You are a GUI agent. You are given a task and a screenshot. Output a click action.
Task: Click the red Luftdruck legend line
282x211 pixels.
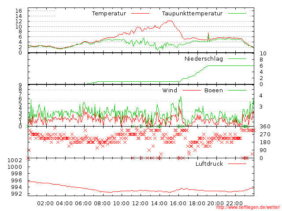point(237,164)
